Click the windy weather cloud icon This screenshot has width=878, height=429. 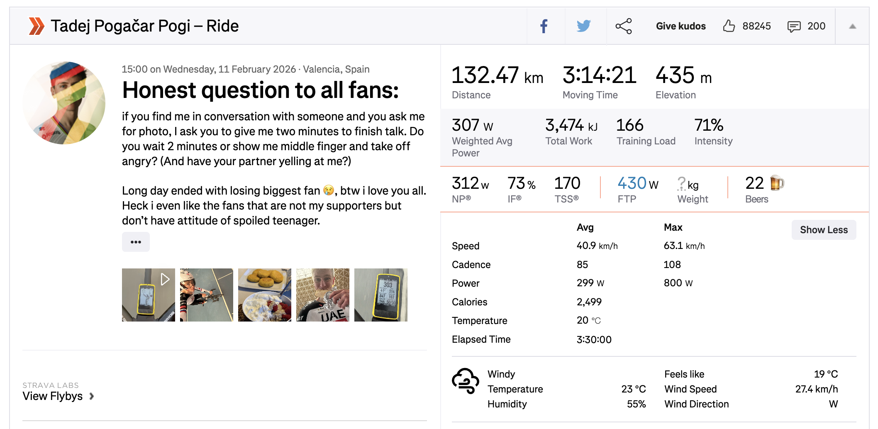pyautogui.click(x=466, y=380)
